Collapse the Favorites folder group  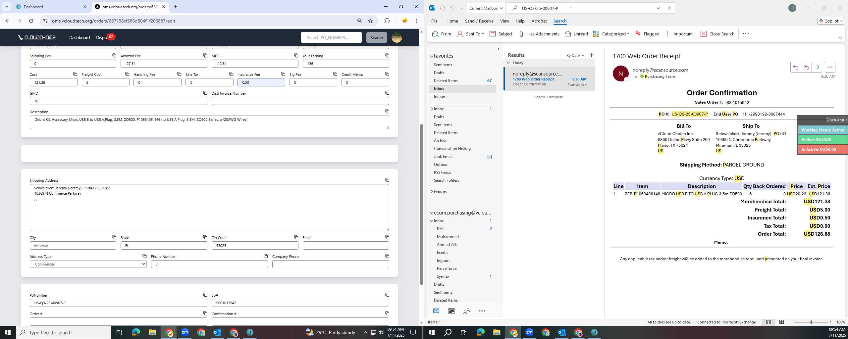(x=432, y=56)
